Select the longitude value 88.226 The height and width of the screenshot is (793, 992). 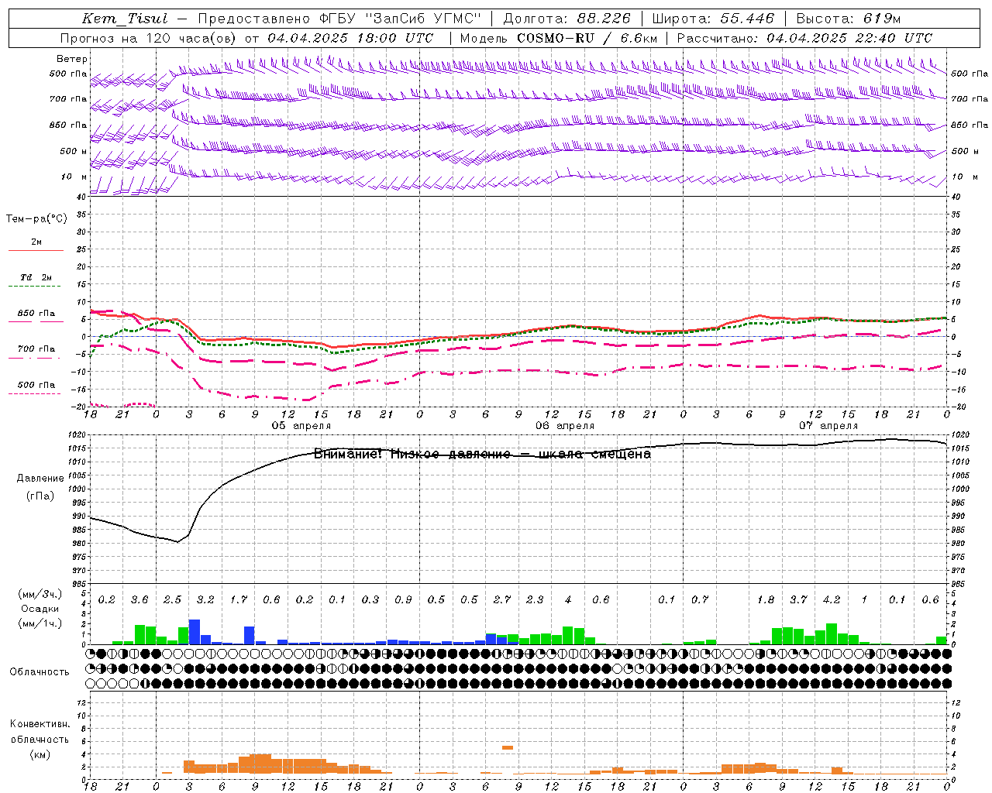[x=604, y=19]
